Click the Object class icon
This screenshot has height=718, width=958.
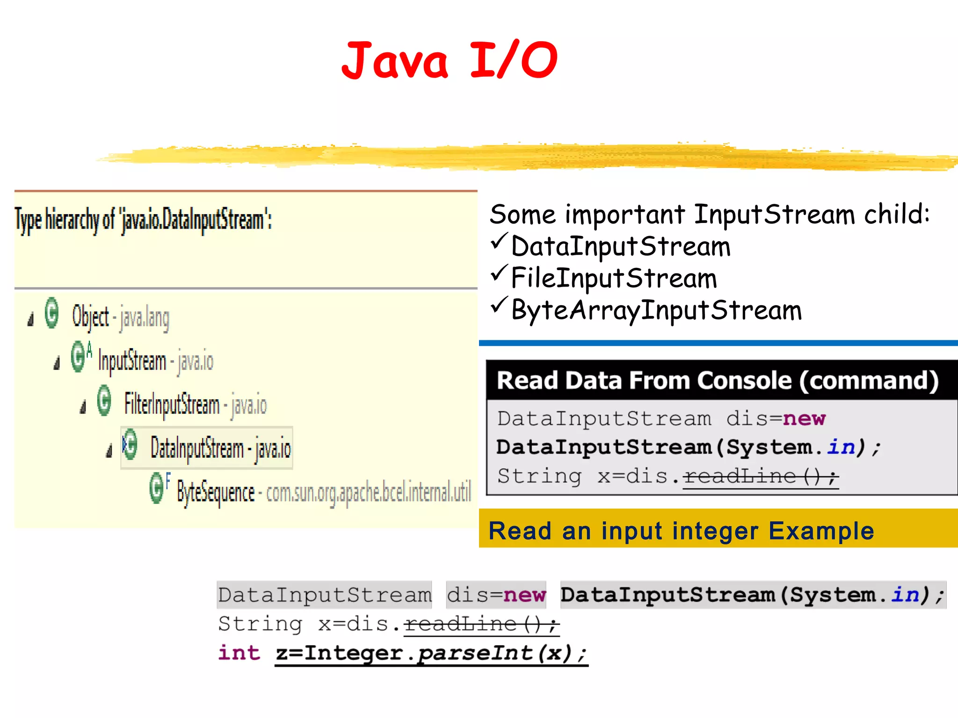coord(51,313)
